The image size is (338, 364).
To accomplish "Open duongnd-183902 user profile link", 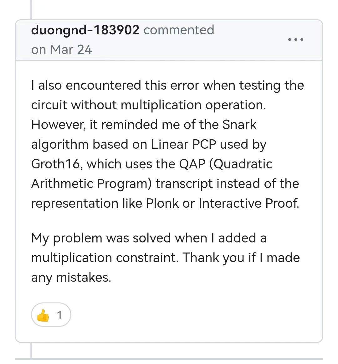I will click(x=85, y=30).
